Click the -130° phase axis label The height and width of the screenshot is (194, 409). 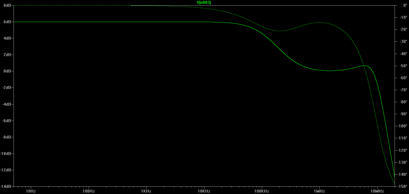click(x=402, y=162)
